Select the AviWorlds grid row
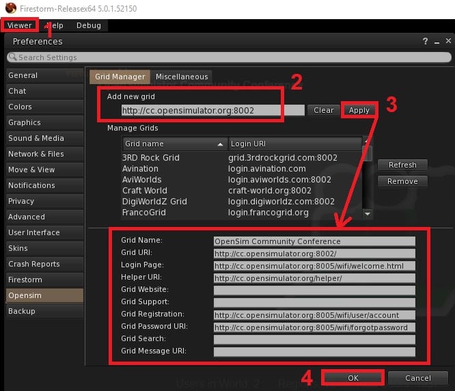The height and width of the screenshot is (391, 455). (242, 180)
